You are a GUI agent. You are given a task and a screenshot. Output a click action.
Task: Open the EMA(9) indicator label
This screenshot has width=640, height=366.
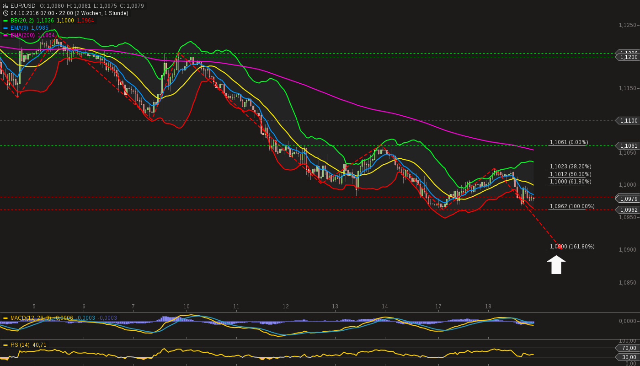(x=19, y=28)
